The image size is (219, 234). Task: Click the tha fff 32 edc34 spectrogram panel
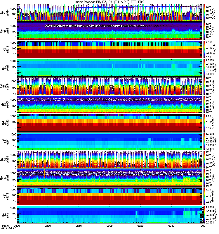110,13
